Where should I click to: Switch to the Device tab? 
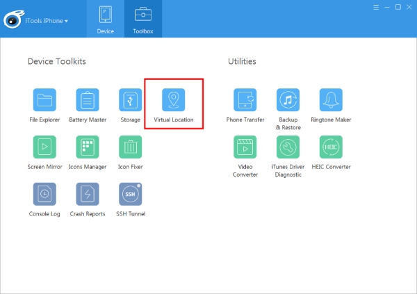106,19
